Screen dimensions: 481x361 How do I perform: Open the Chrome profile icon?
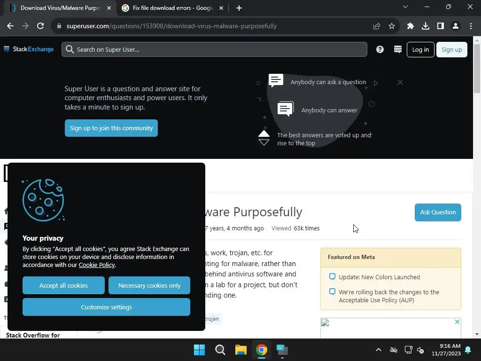coord(456,26)
